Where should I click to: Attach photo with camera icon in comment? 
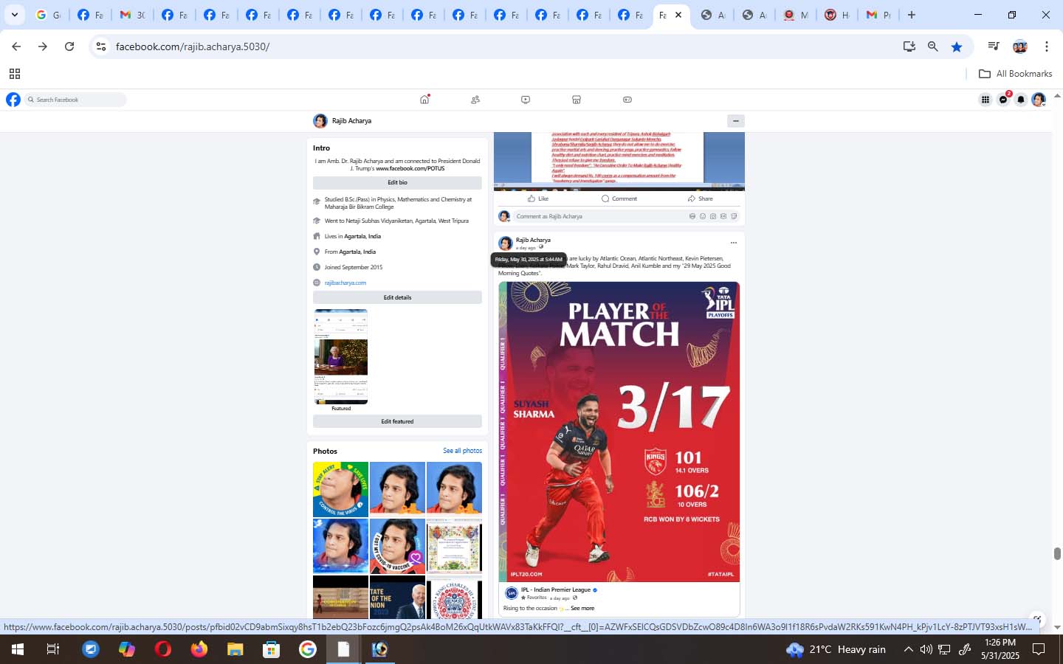[713, 216]
